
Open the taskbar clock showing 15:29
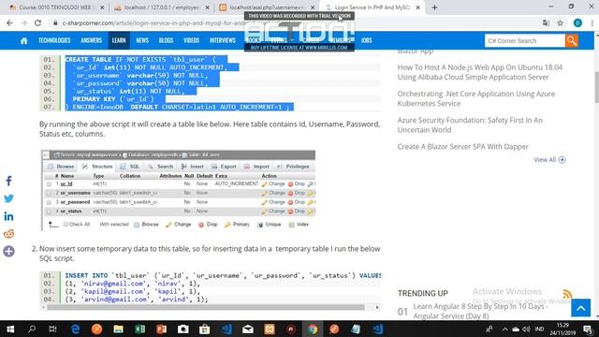click(562, 329)
